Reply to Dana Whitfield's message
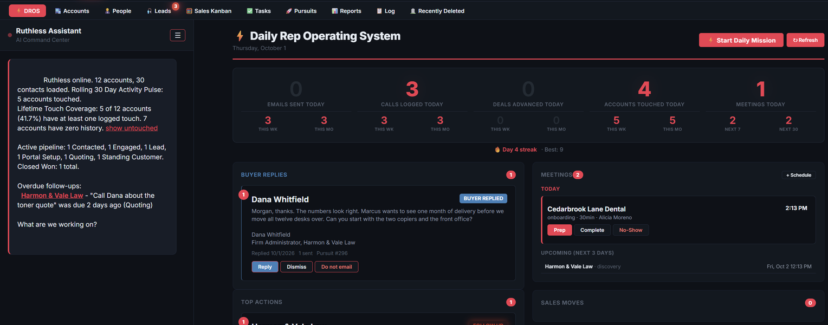This screenshot has height=325, width=828. (x=265, y=266)
